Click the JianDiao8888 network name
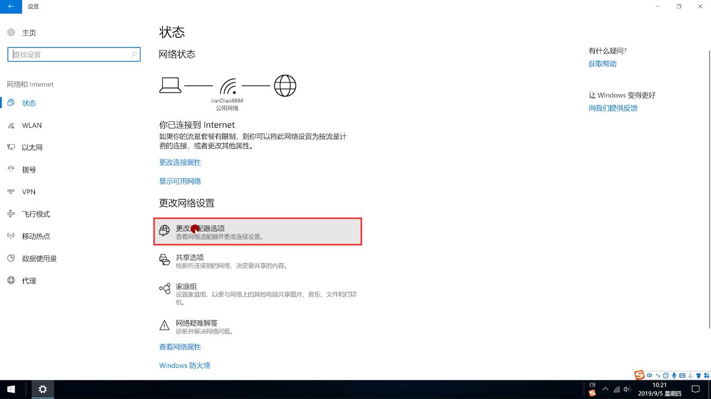 [227, 100]
